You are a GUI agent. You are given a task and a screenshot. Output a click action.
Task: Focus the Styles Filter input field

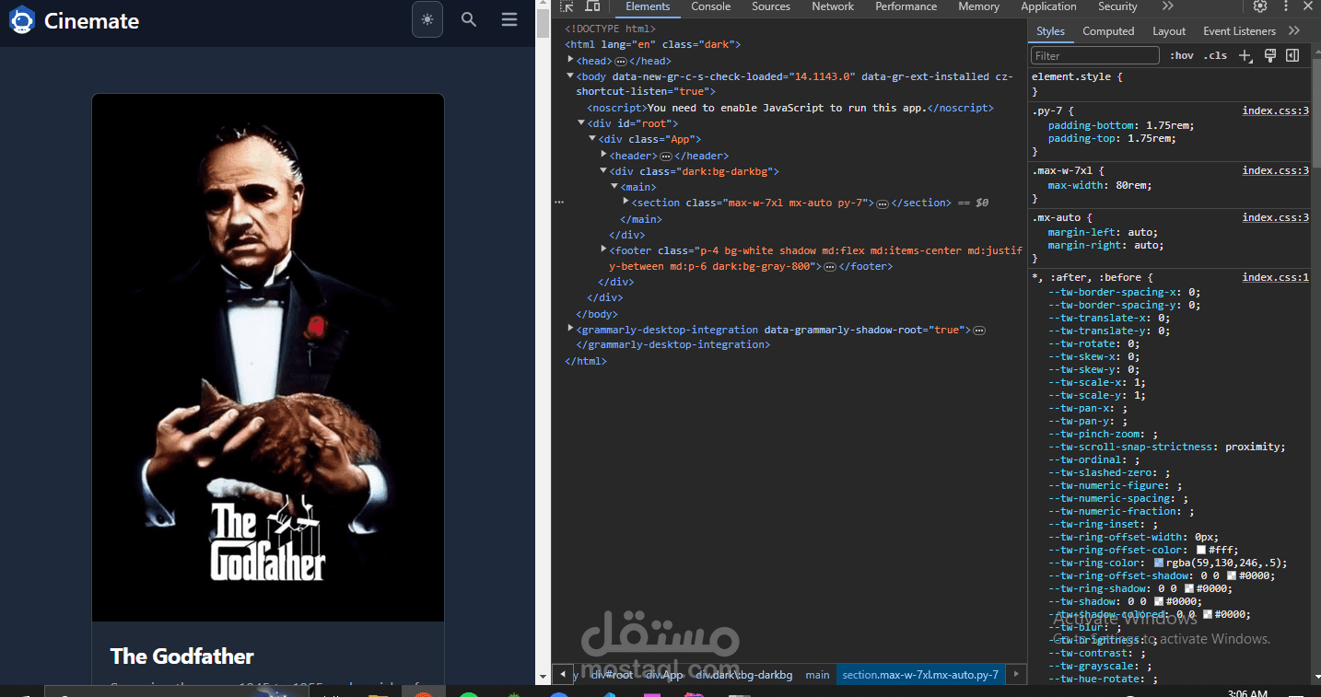(1095, 56)
